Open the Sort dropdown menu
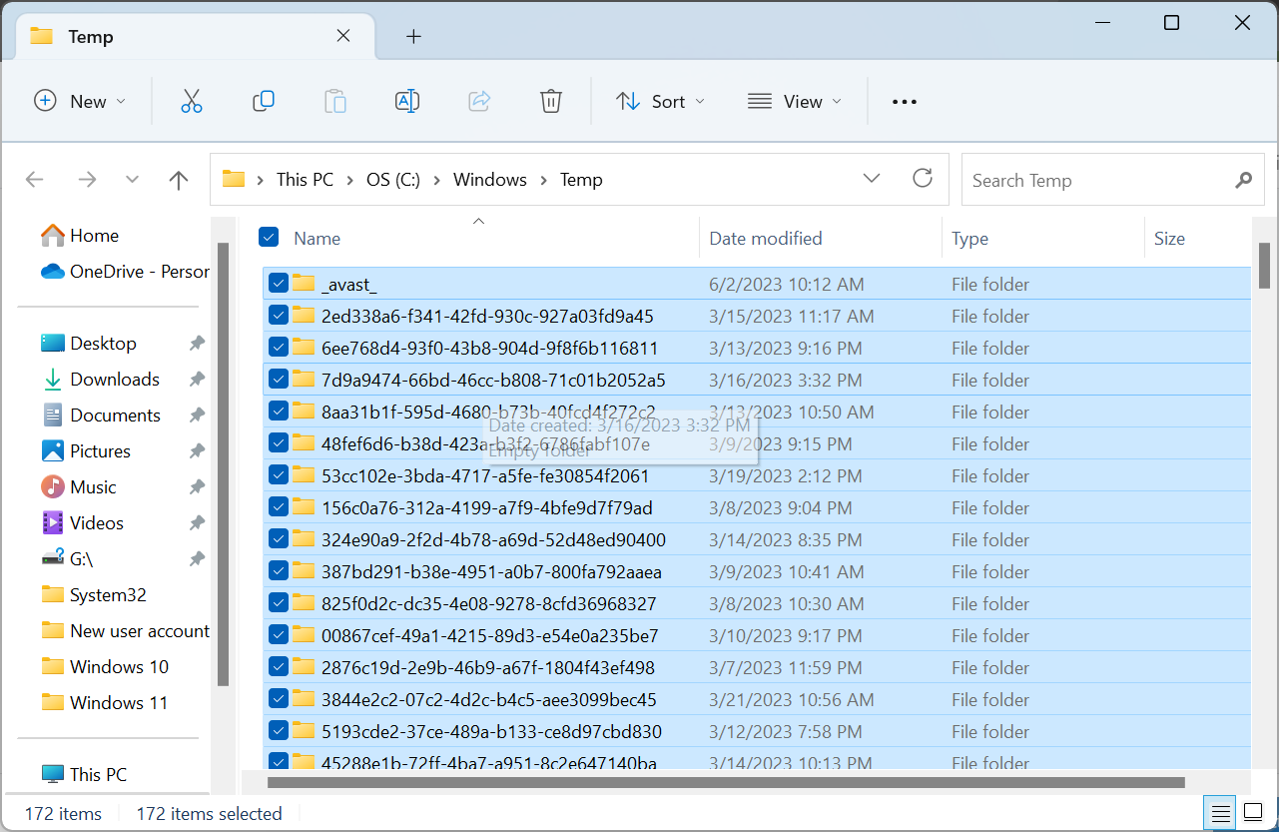 [660, 102]
